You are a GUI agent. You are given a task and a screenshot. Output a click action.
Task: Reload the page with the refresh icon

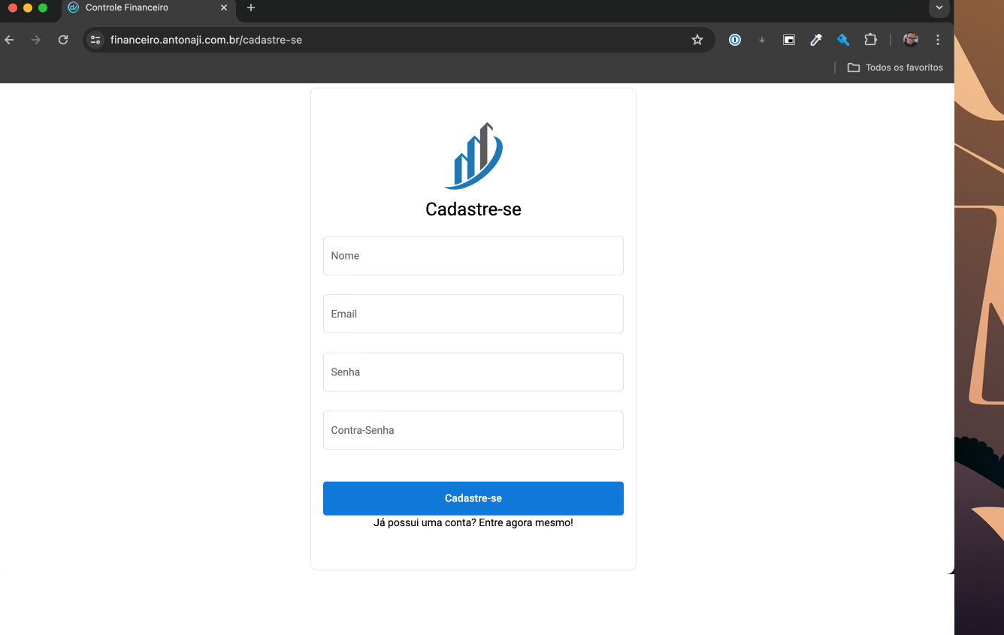click(x=63, y=40)
